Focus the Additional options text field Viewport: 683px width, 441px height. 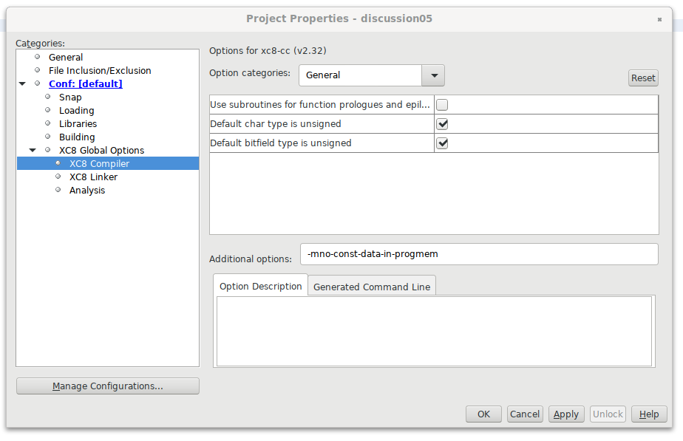pyautogui.click(x=479, y=254)
